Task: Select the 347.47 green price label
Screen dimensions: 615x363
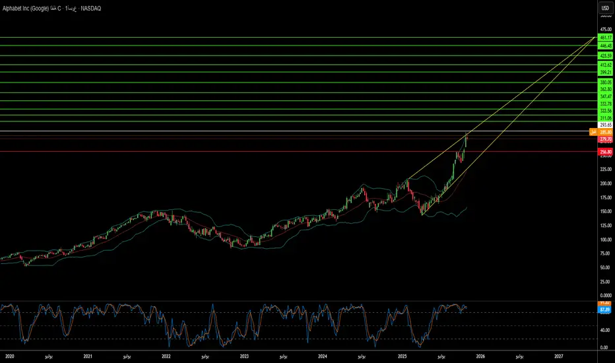Action: pyautogui.click(x=605, y=96)
